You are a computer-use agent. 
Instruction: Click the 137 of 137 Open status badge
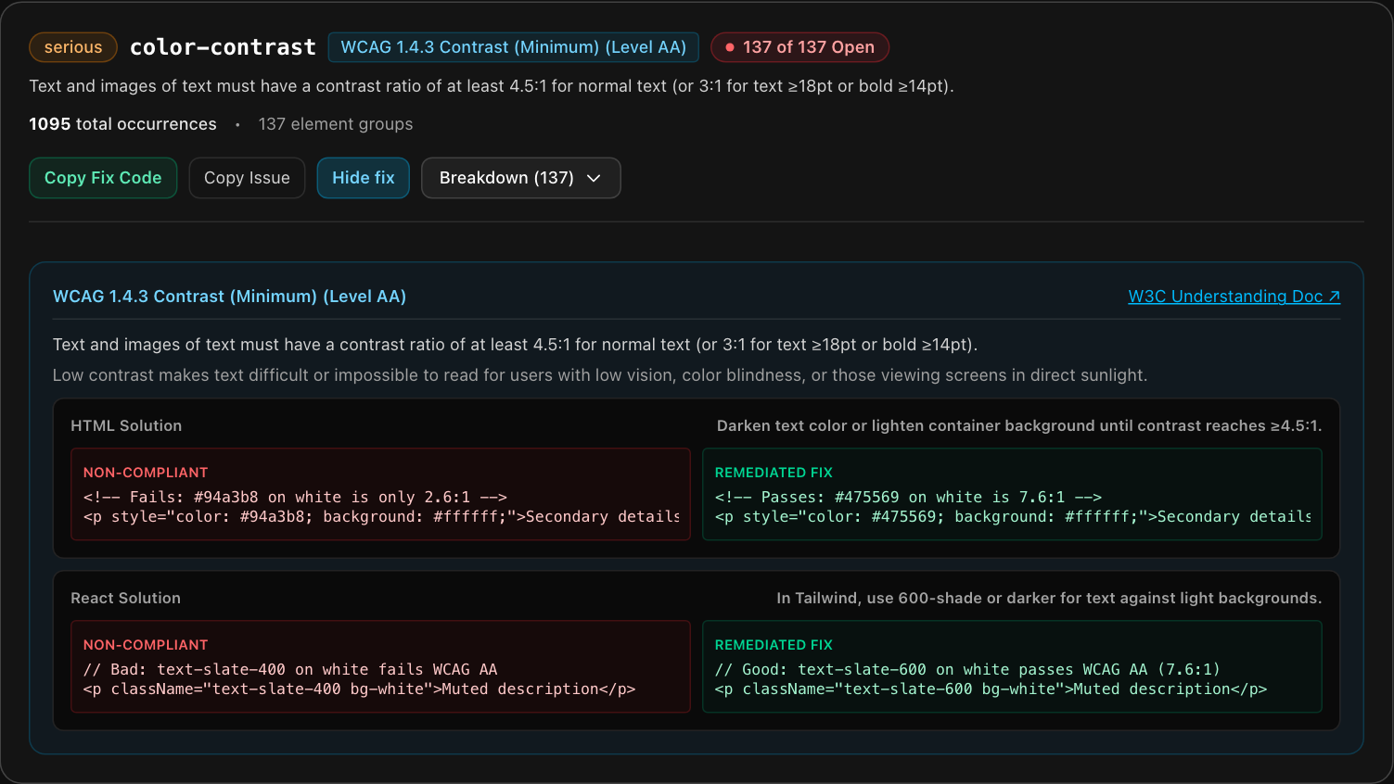tap(799, 47)
